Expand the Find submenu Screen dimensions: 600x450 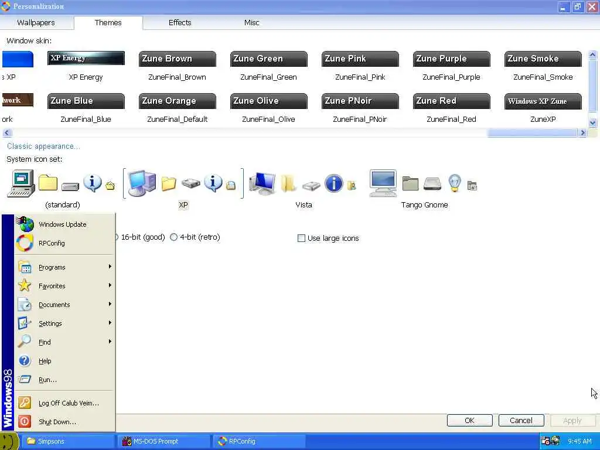[x=65, y=342]
